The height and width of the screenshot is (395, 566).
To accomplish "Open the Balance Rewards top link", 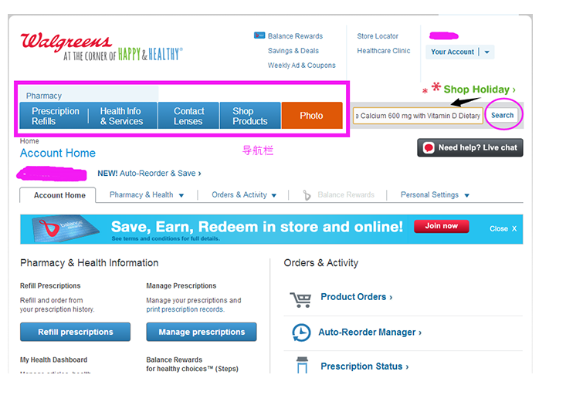I will 295,36.
